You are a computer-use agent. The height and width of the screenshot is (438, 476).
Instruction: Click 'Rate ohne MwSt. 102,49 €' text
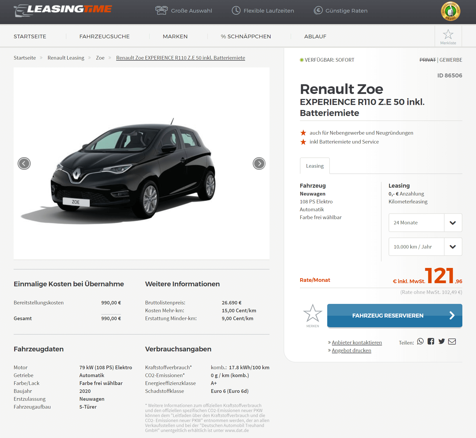(x=431, y=292)
